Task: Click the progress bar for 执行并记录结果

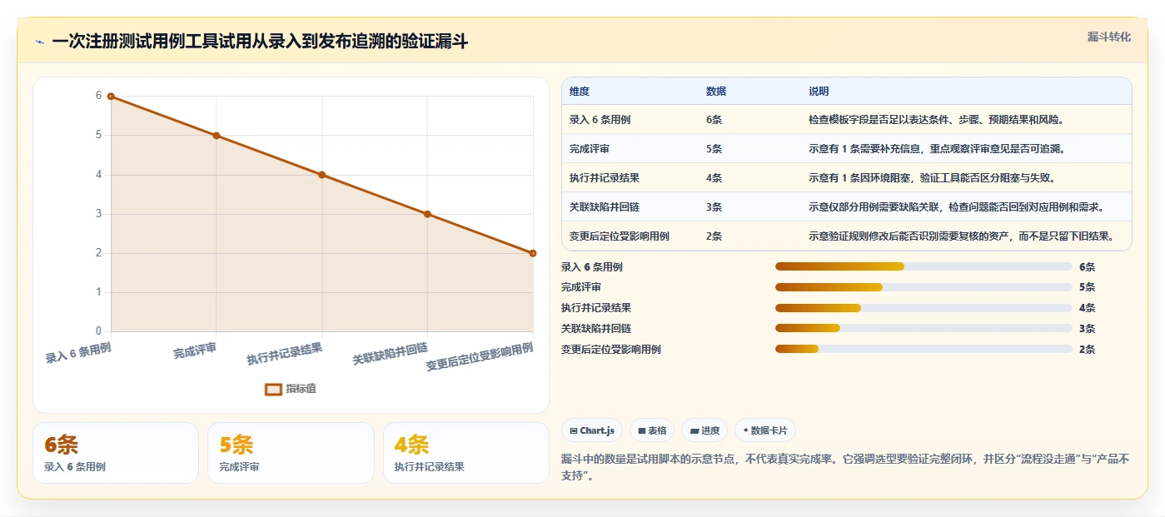Action: tap(924, 308)
